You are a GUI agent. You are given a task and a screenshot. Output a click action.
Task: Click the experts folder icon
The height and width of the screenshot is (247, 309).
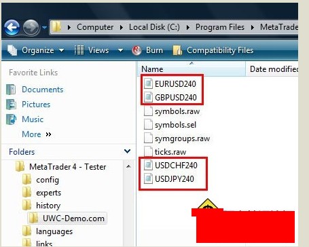pos(27,192)
